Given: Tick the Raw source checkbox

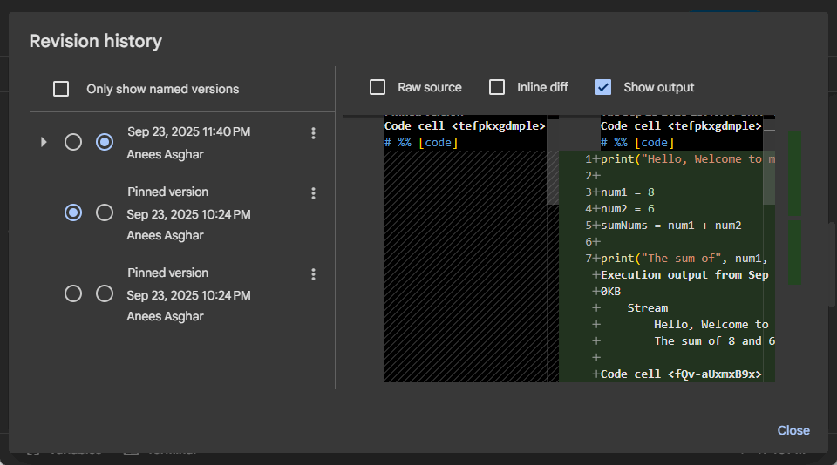Looking at the screenshot, I should [x=378, y=87].
